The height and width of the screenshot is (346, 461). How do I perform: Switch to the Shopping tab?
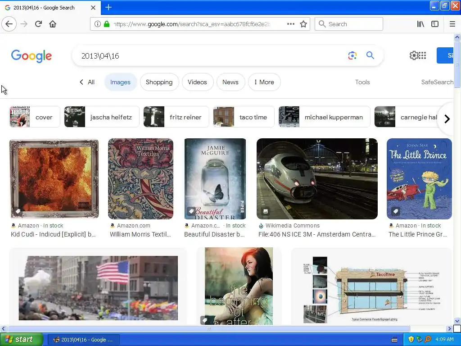click(159, 82)
